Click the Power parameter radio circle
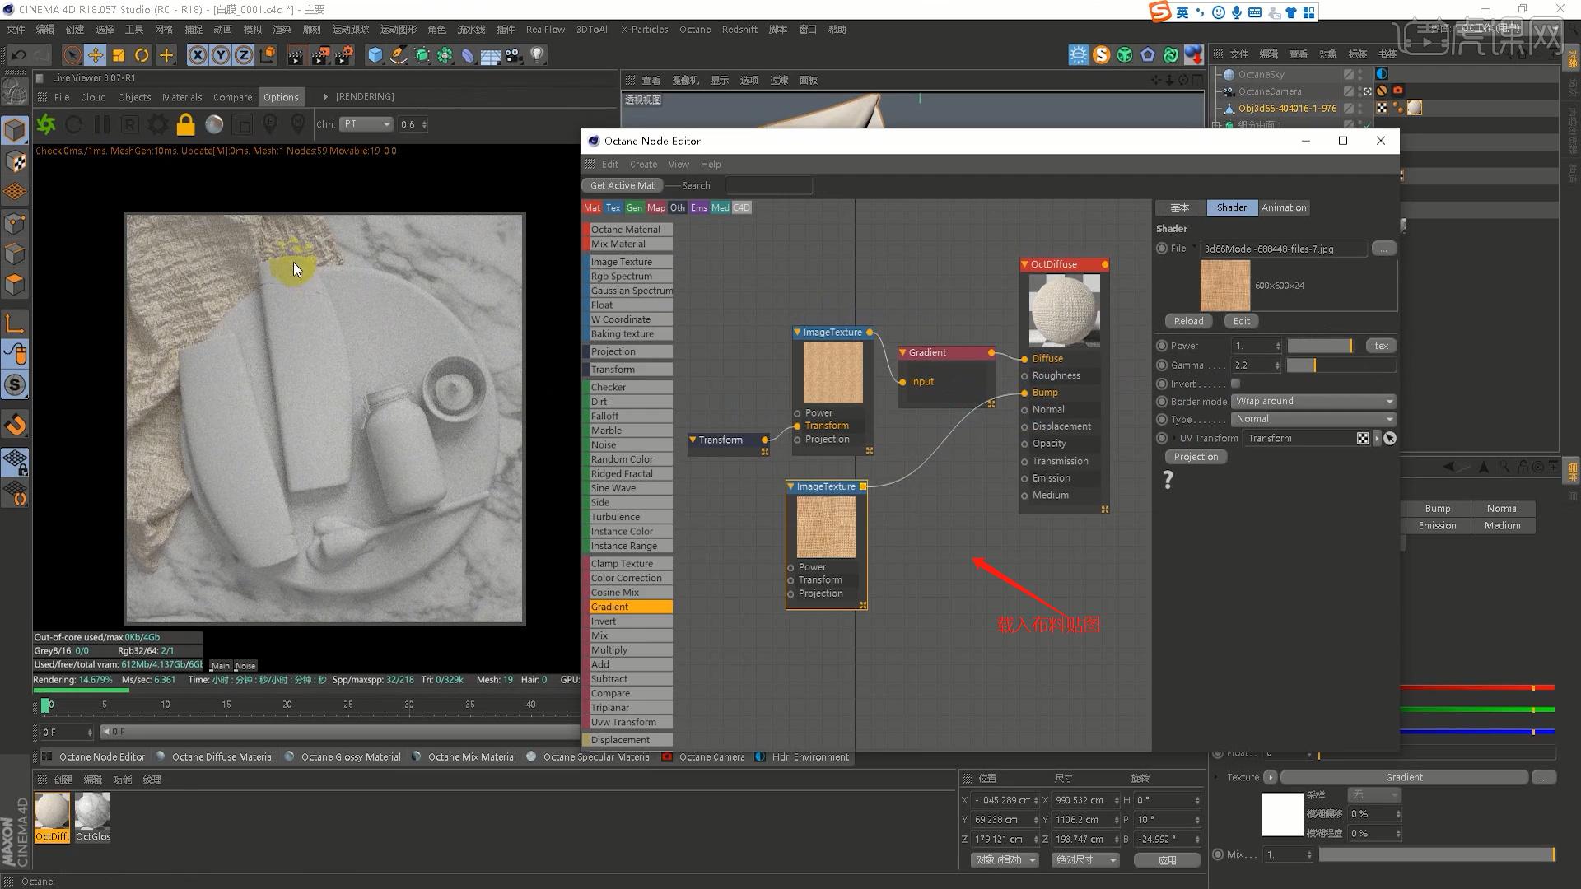This screenshot has width=1581, height=889. (1162, 346)
